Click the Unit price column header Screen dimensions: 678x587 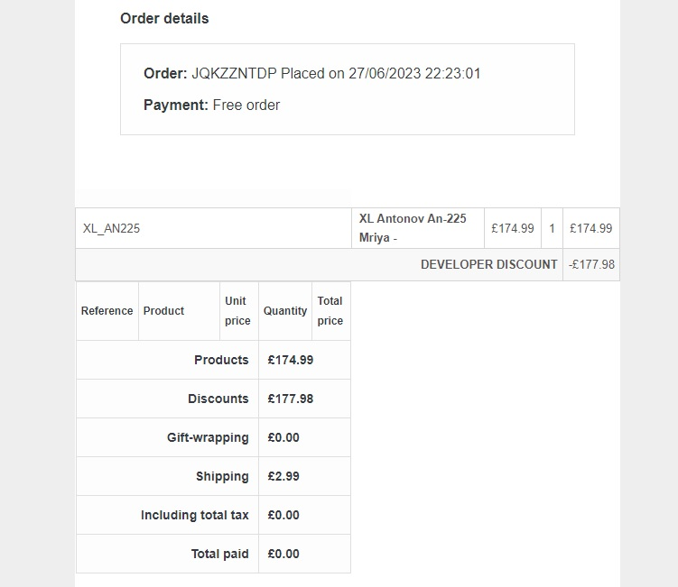click(x=237, y=311)
